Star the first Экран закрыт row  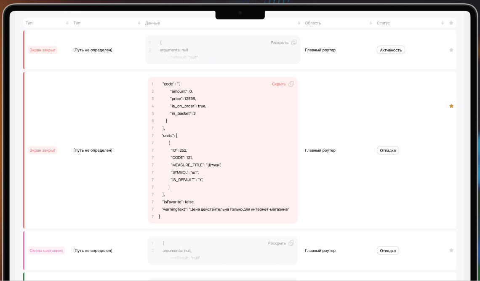click(x=451, y=50)
